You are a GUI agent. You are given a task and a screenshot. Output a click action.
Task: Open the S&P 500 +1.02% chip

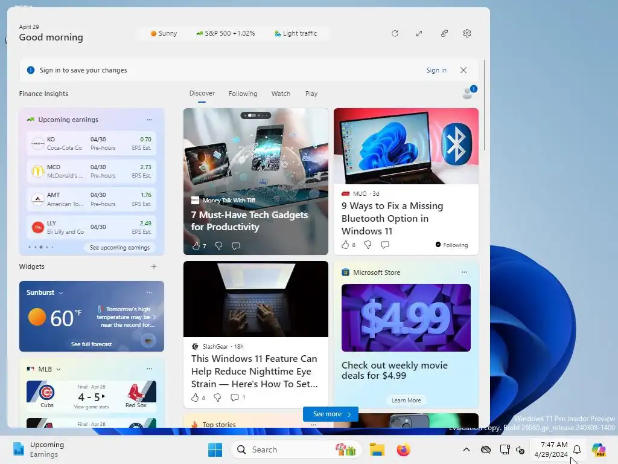point(226,34)
